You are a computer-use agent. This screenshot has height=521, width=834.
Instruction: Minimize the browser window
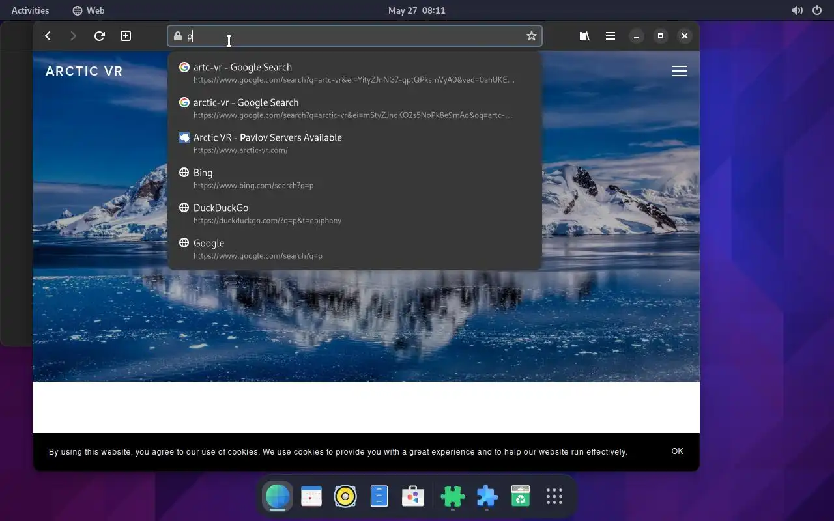click(637, 36)
